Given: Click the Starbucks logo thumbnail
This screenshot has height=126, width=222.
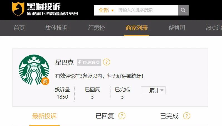Looking at the screenshot, I should pos(34,70).
